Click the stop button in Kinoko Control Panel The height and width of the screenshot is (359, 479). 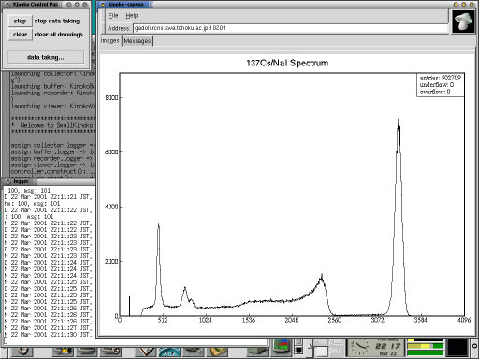point(20,21)
